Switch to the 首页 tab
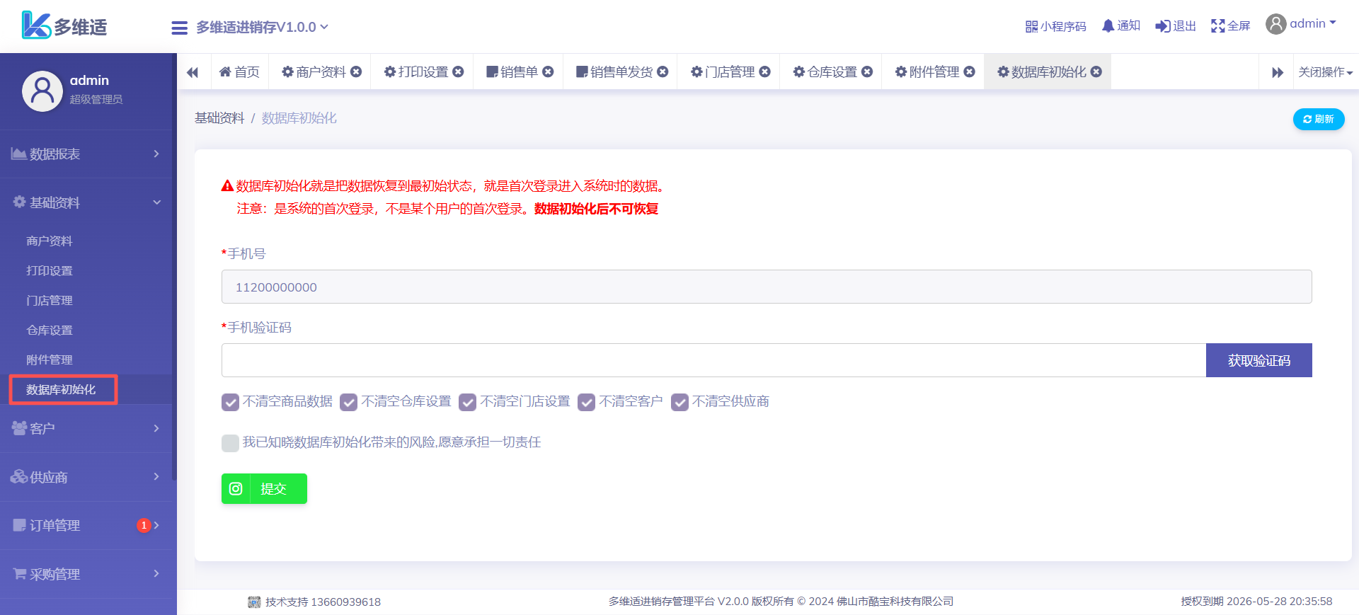The image size is (1359, 615). 240,72
